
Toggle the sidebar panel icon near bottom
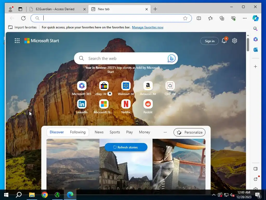(256, 169)
